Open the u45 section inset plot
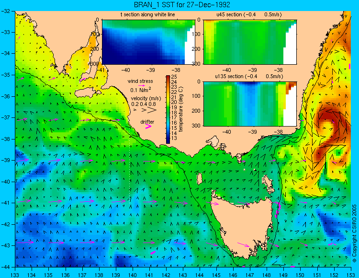This screenshot has width=359, height=278. click(x=250, y=42)
